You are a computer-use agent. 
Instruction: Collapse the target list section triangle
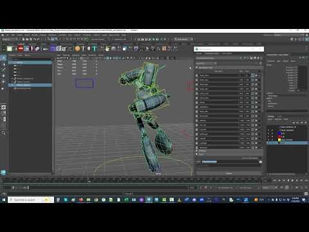pos(196,68)
